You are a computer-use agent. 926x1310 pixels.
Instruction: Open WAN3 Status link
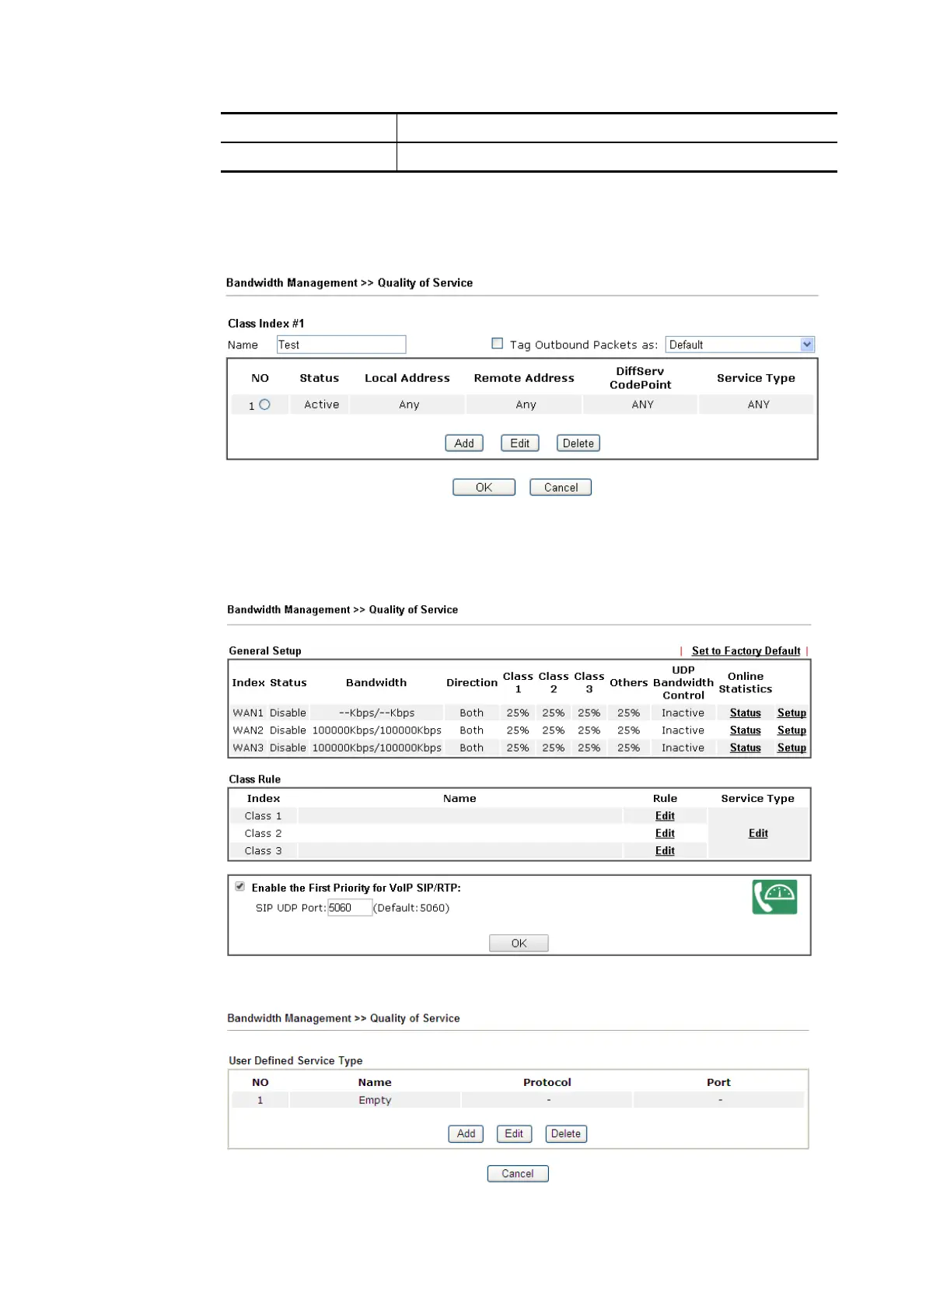tap(745, 748)
